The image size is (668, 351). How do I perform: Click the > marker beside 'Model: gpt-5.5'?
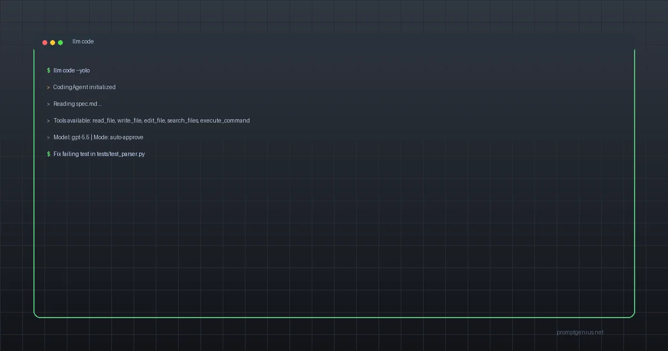coord(49,138)
